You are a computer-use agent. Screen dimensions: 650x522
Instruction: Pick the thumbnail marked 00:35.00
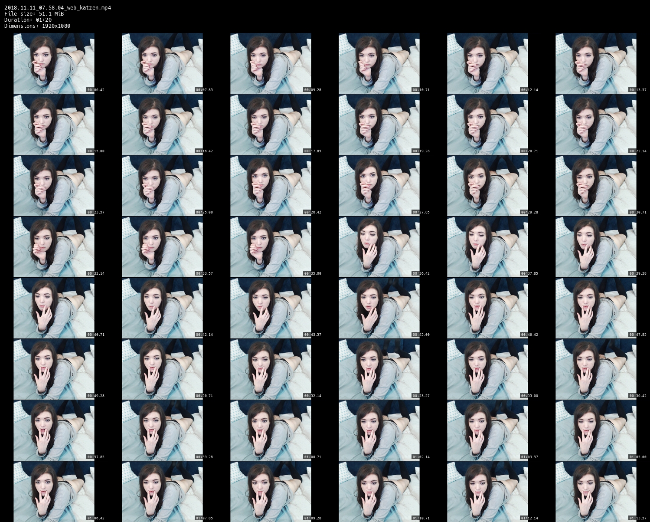[x=271, y=247]
